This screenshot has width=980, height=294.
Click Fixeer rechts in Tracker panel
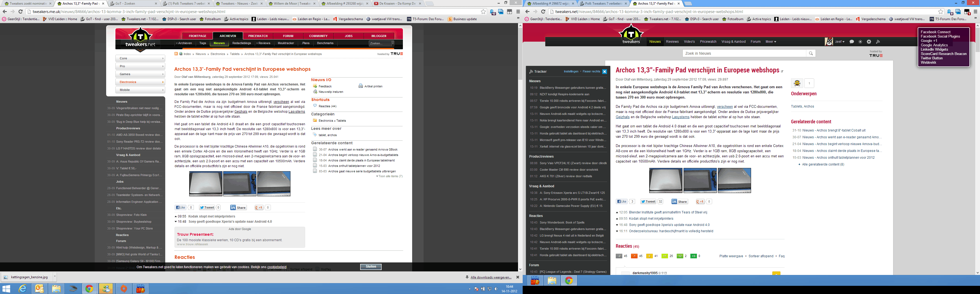(x=591, y=72)
